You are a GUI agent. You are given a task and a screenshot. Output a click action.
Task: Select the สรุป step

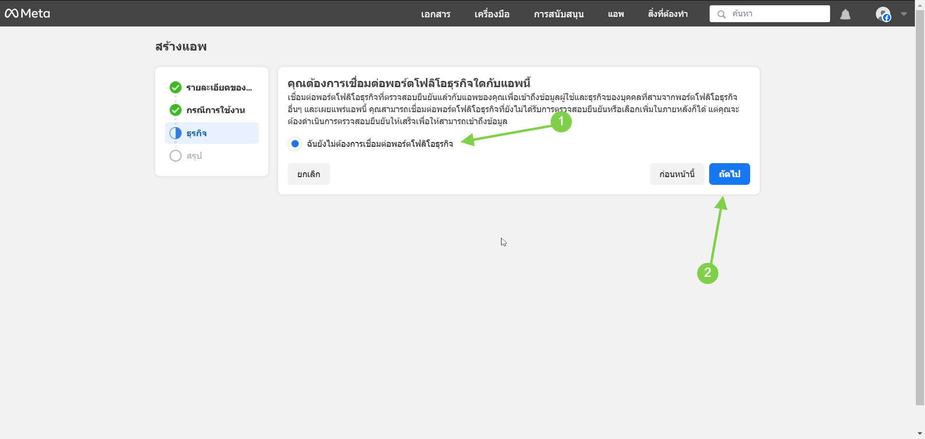tap(211, 155)
